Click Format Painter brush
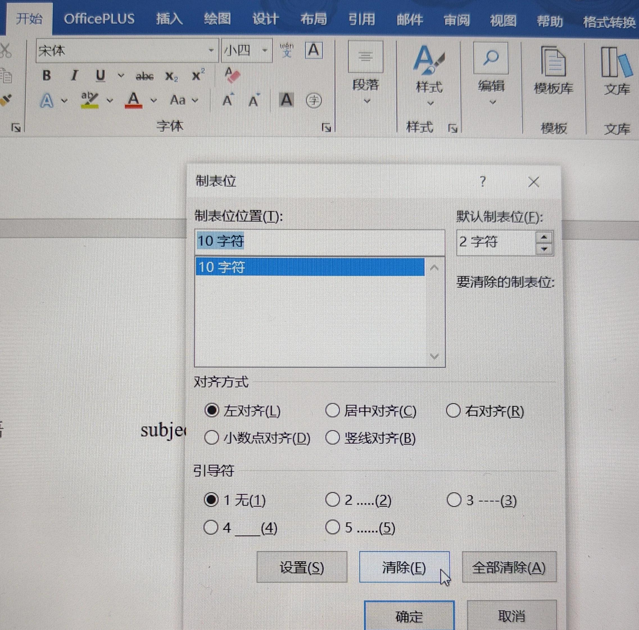Viewport: 639px width, 630px height. [6, 100]
